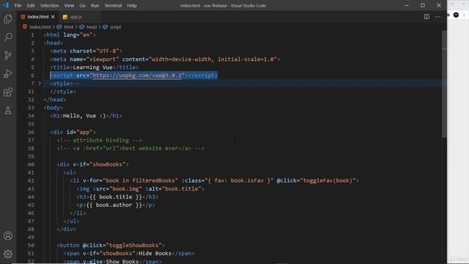Screen dimensions: 469x264
Task: Close the index.html tab
Action: (x=53, y=17)
